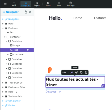Image resolution: width=112 pixels, height=110 pixels.
Task: Delete the selected text with trash icon
Action: pos(86,73)
